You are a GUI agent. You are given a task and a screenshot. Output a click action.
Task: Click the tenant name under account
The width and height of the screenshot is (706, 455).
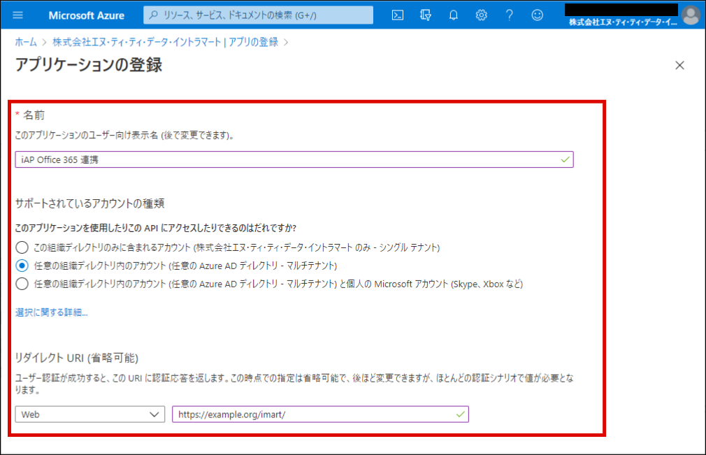point(623,22)
